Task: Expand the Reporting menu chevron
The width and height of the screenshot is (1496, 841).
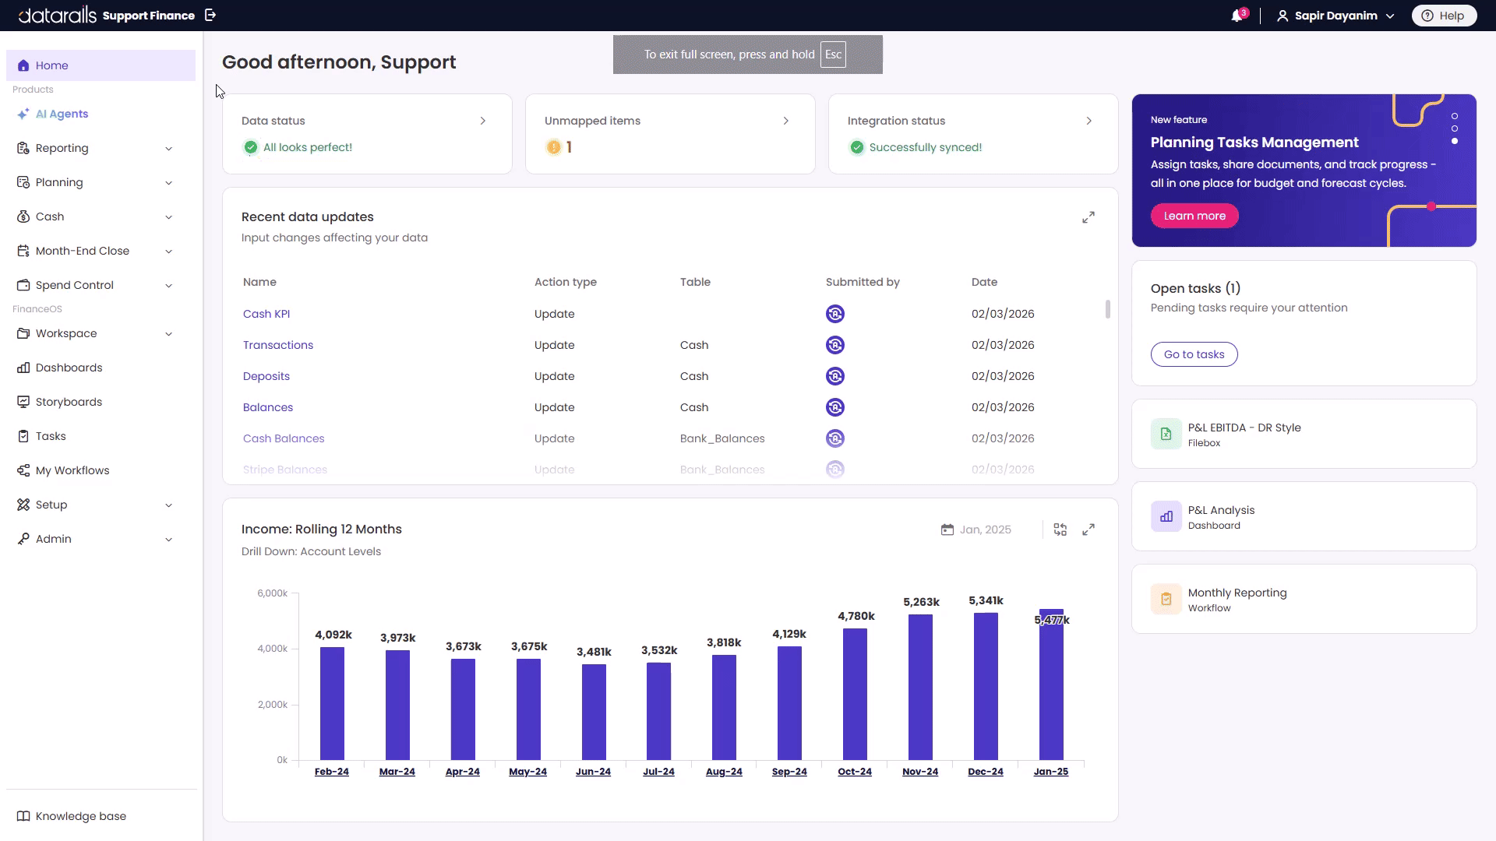Action: pyautogui.click(x=168, y=149)
